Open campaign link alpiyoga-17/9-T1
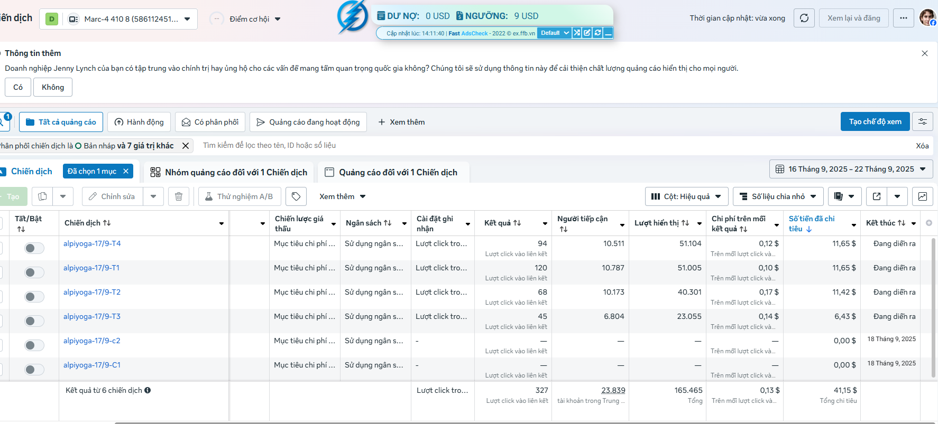Viewport: 938px width, 424px height. 91,268
